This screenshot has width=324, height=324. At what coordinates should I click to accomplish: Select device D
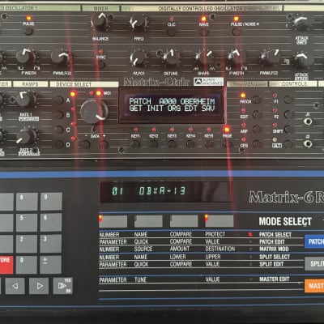click(58, 144)
